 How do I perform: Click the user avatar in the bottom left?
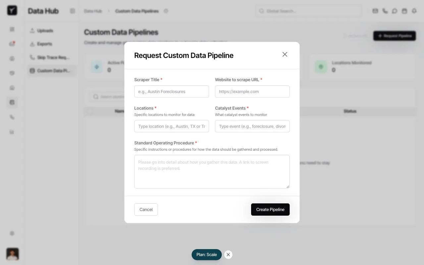point(12,254)
